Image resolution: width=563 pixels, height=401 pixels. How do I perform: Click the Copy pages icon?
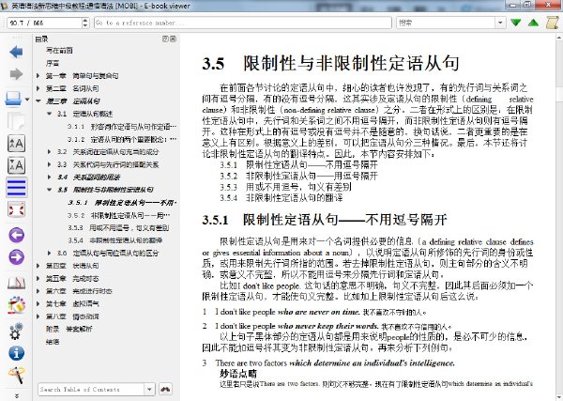[x=16, y=121]
